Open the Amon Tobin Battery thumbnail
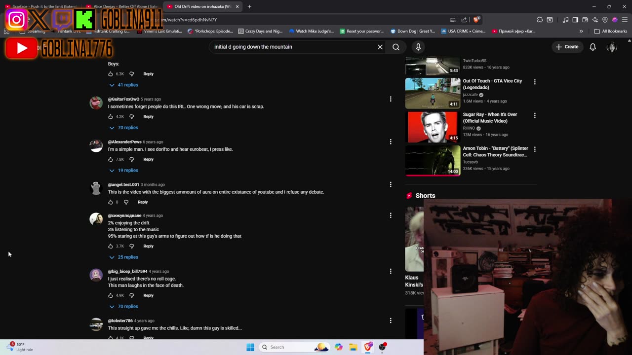This screenshot has height=355, width=632. [x=433, y=160]
